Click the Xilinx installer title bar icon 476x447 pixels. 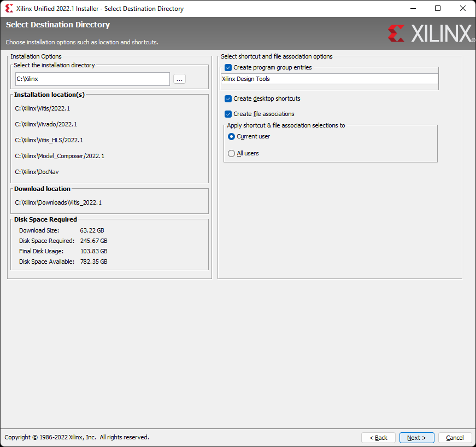(9, 9)
